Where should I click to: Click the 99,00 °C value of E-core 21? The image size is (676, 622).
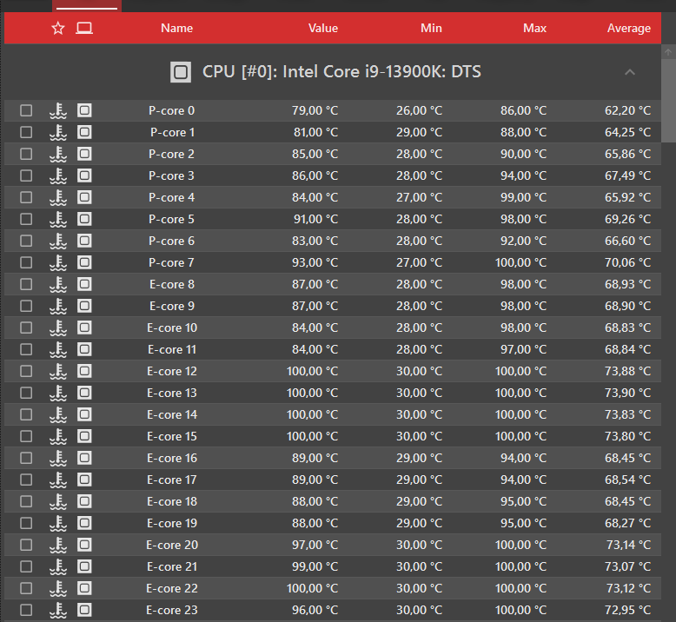[315, 566]
